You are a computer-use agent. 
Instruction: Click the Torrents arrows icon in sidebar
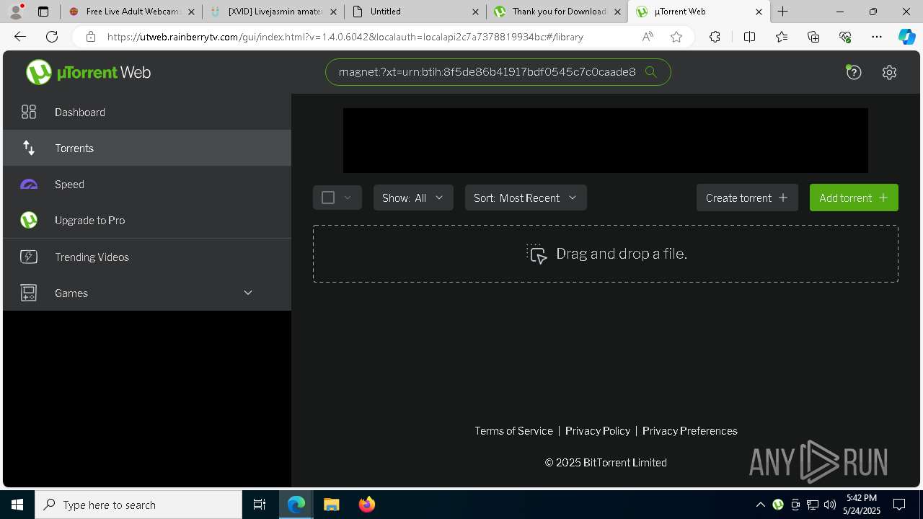pos(29,148)
